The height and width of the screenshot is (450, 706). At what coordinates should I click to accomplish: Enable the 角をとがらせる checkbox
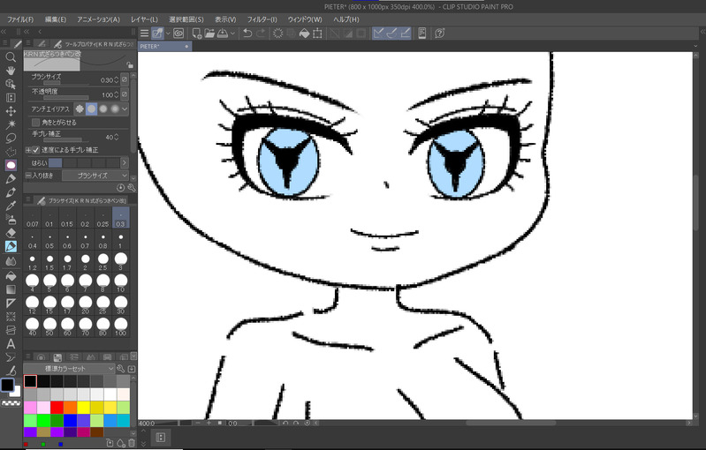pos(35,123)
